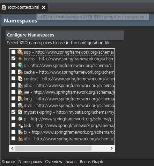Image resolution: width=154 pixels, height=166 pixels.
Task: Click the jdbc namespace icon
Action: pyautogui.click(x=20, y=85)
